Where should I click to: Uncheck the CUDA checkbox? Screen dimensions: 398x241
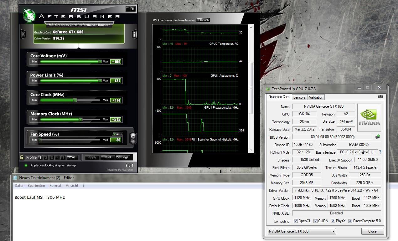315,221
